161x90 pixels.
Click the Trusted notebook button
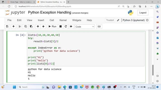point(110,20)
